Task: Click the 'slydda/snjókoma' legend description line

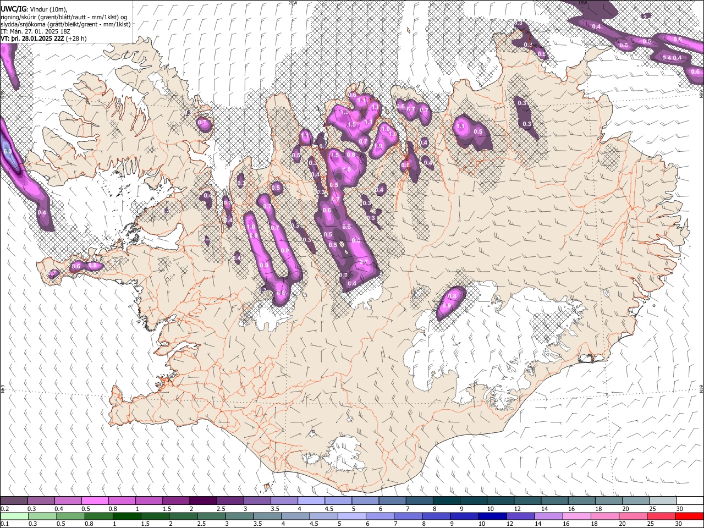Action: [x=65, y=24]
